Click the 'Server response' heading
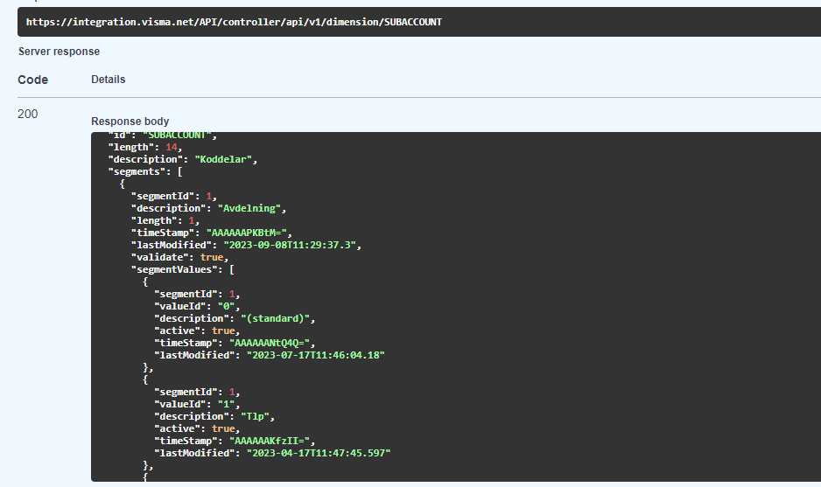 [60, 52]
